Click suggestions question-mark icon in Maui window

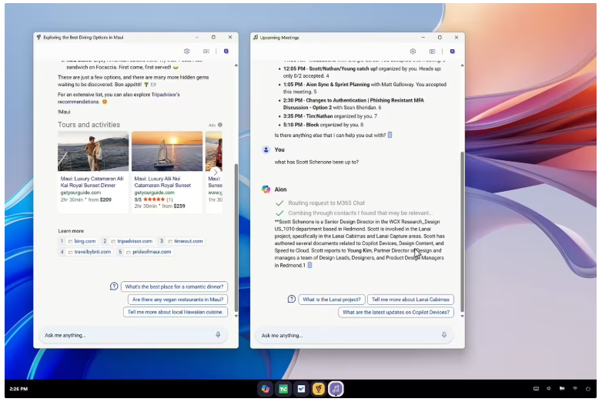(x=114, y=286)
